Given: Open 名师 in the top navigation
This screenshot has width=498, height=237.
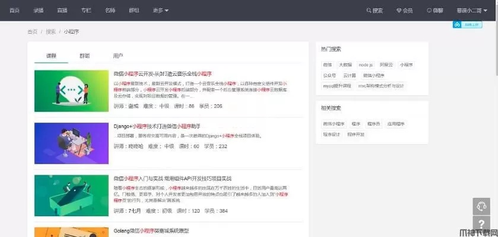Looking at the screenshot, I should [x=110, y=10].
